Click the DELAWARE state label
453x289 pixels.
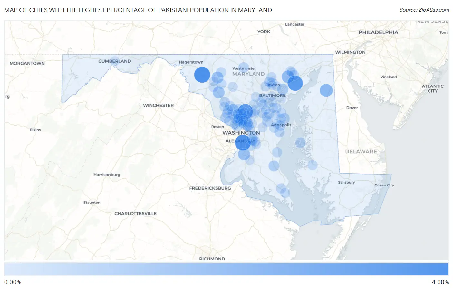point(361,152)
